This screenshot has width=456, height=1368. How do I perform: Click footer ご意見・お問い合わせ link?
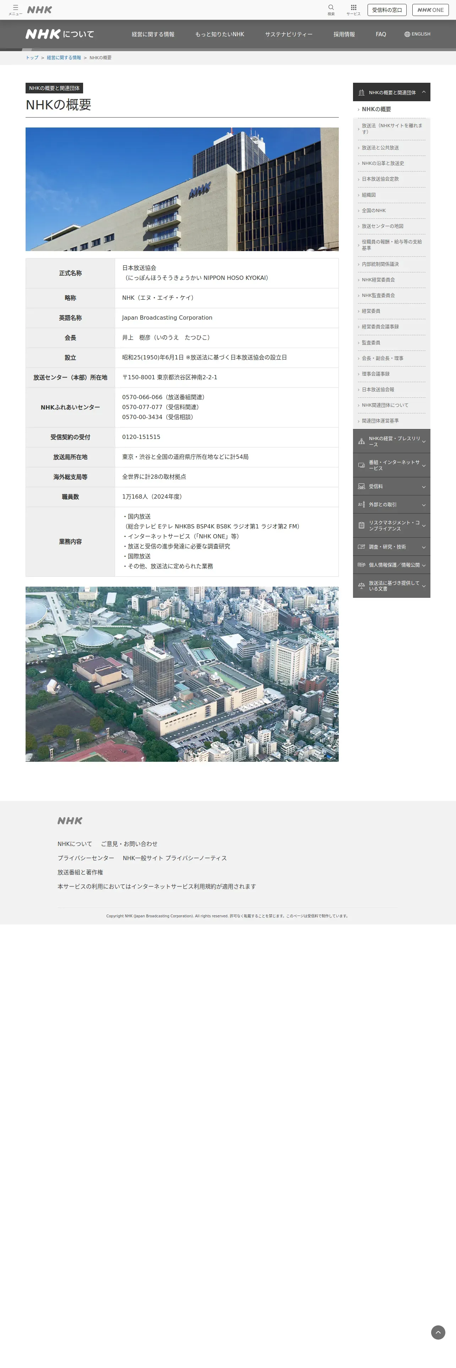pos(129,844)
